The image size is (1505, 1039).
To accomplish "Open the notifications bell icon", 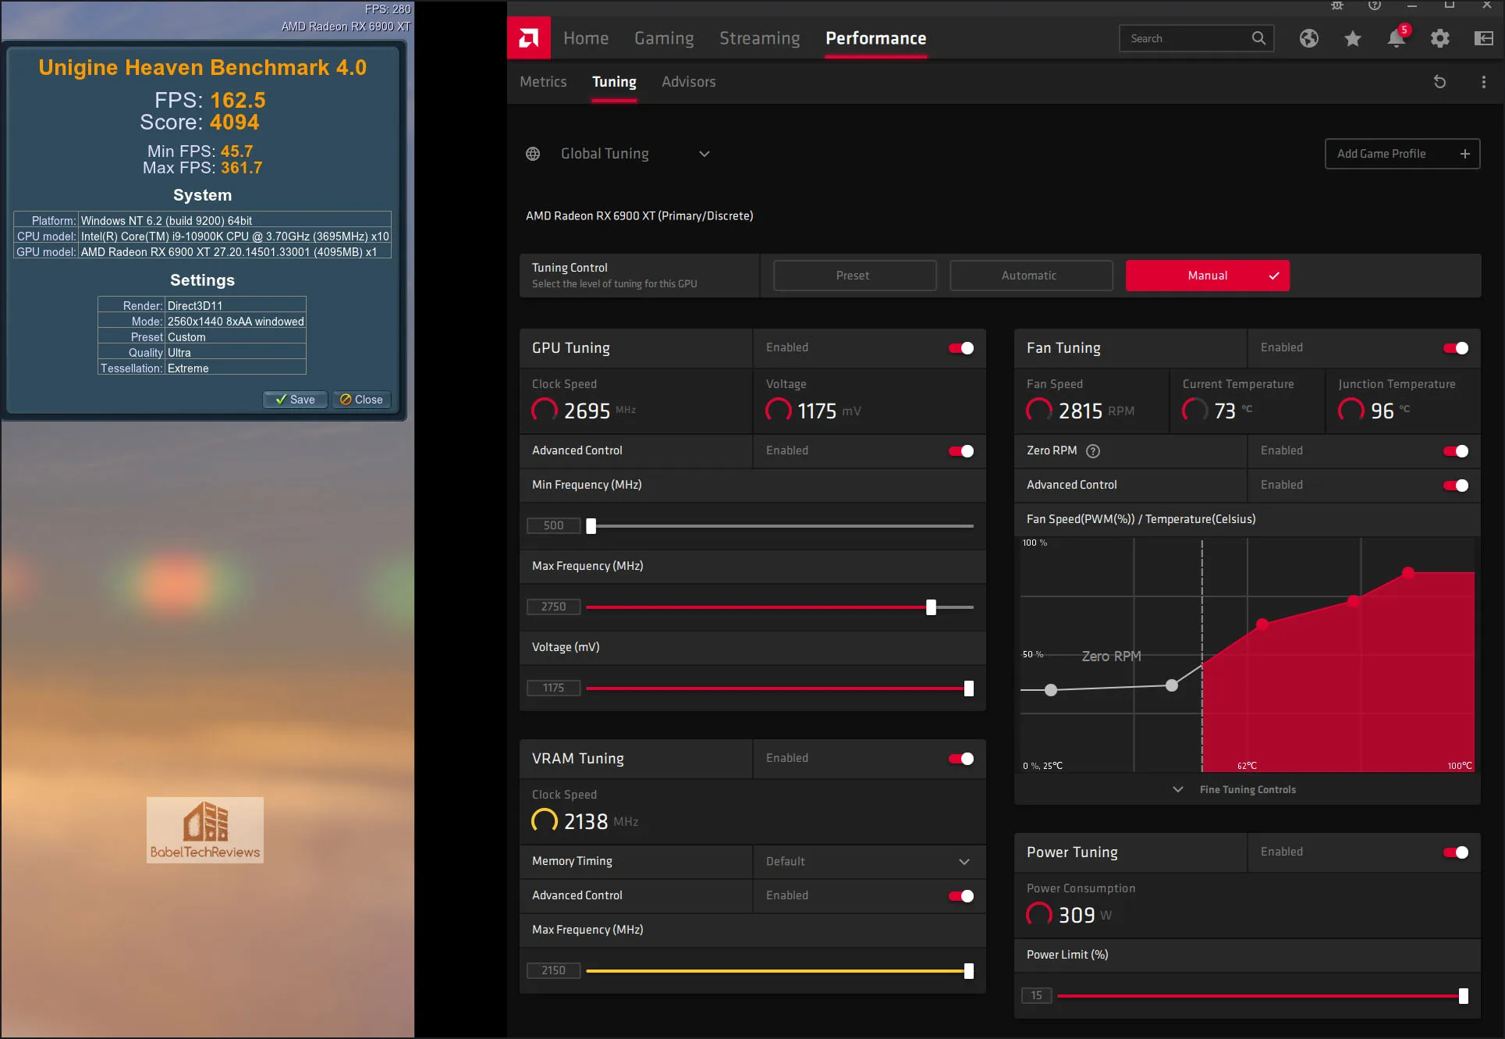I will (1397, 38).
